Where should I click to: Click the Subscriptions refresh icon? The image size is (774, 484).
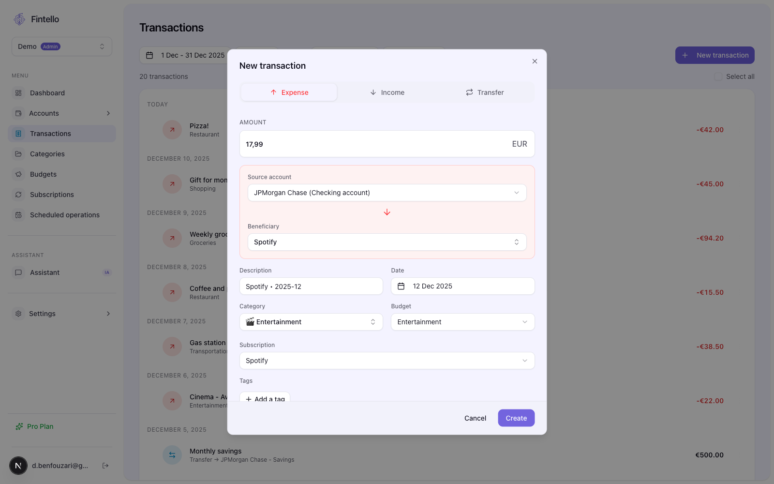pyautogui.click(x=18, y=194)
